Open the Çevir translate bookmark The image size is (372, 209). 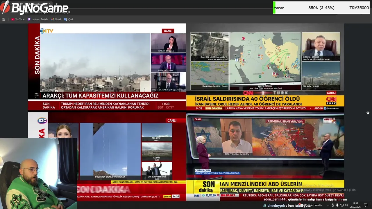coord(69,19)
